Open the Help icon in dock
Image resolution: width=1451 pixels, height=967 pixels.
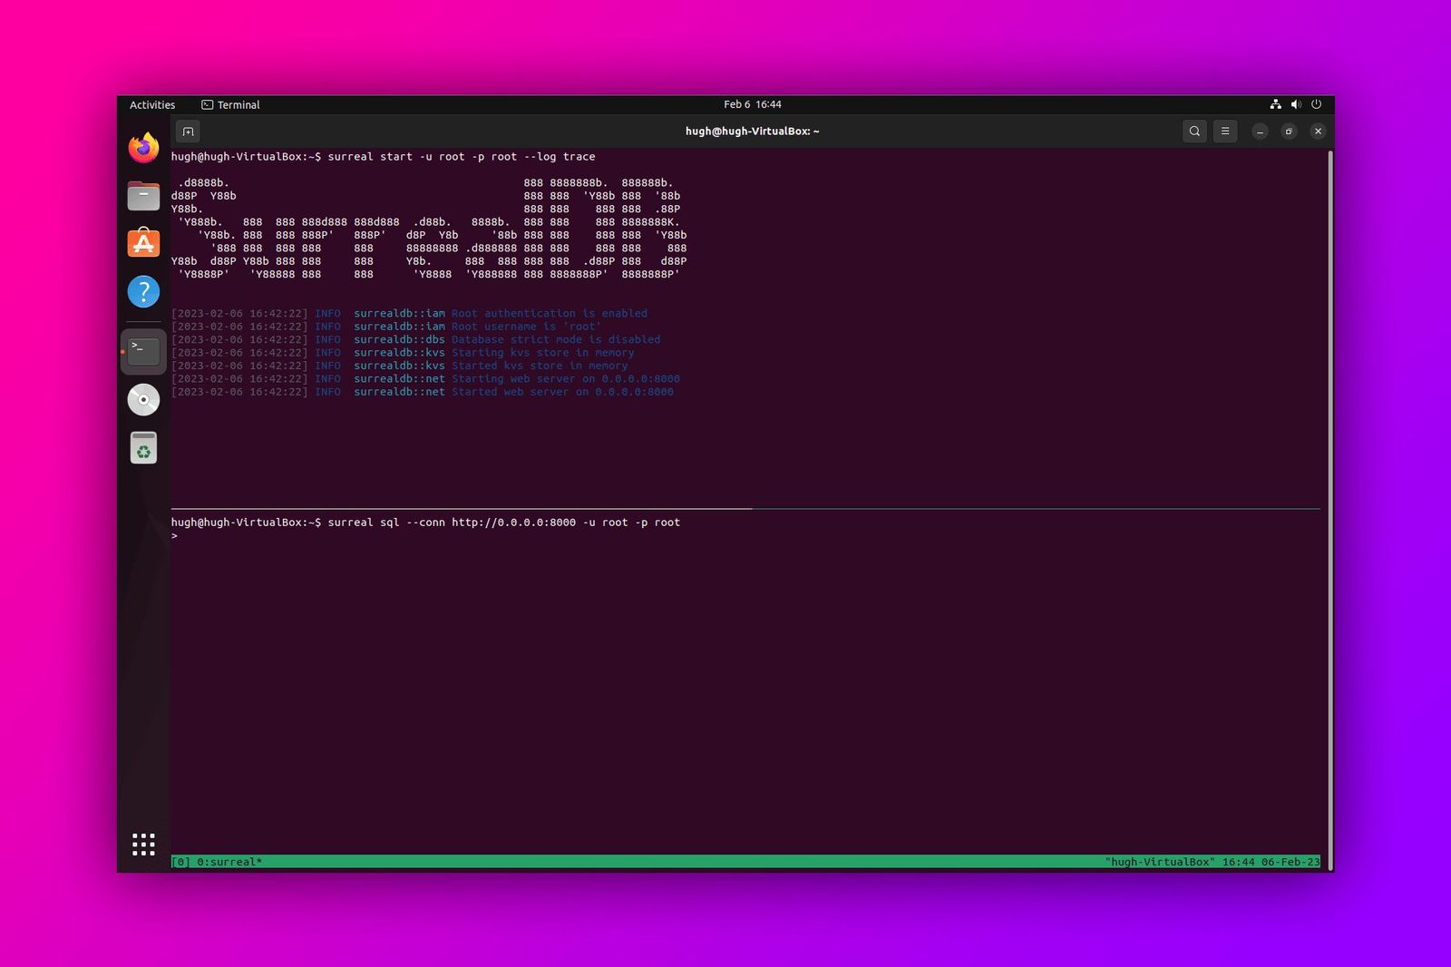coord(143,291)
